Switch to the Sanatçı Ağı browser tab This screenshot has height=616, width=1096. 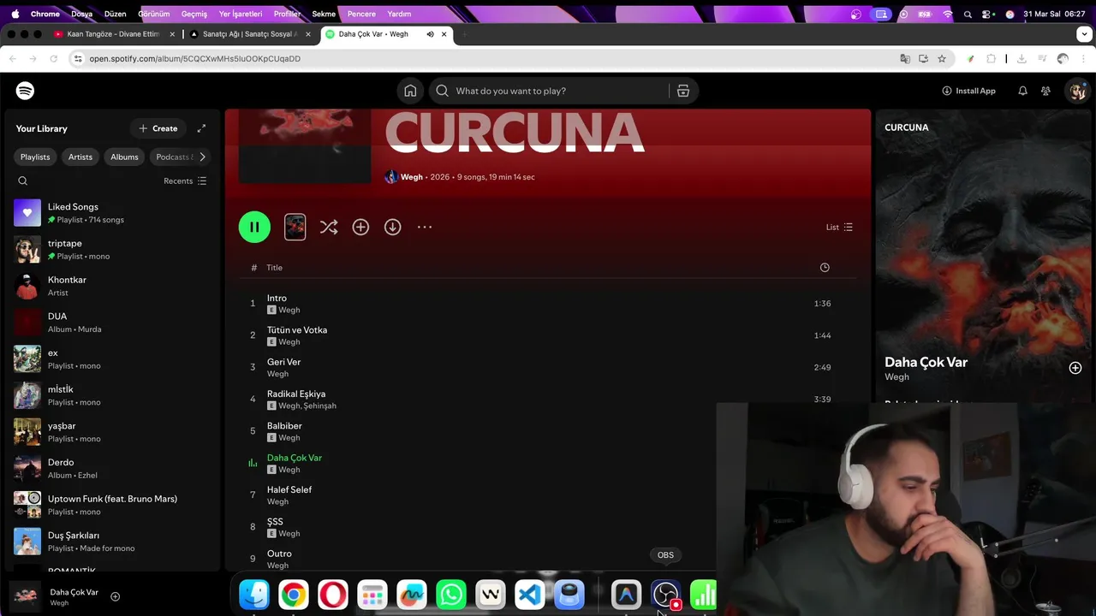[247, 34]
